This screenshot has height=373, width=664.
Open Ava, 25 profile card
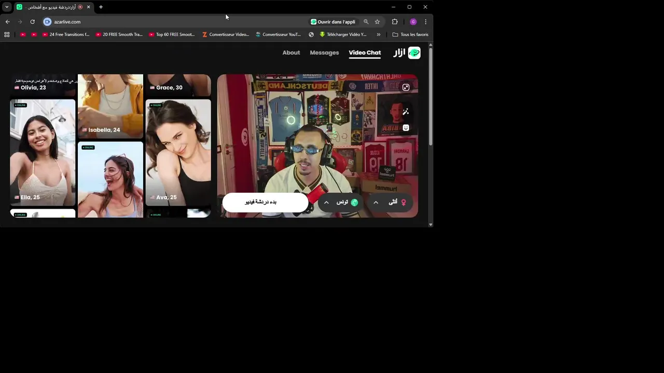[x=178, y=153]
